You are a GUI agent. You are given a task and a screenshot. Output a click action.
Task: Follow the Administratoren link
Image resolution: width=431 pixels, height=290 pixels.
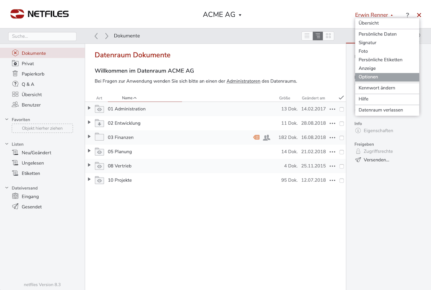click(243, 81)
